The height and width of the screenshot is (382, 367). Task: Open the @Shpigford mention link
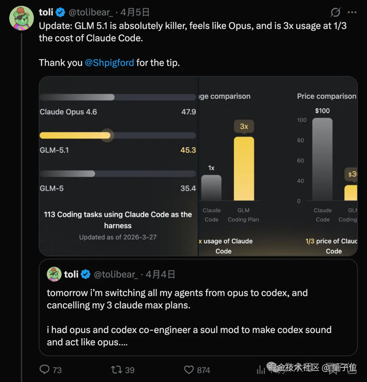point(109,63)
